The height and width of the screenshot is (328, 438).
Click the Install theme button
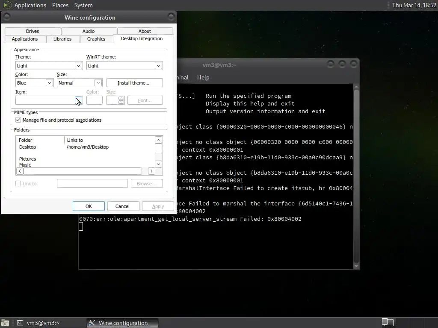[134, 83]
